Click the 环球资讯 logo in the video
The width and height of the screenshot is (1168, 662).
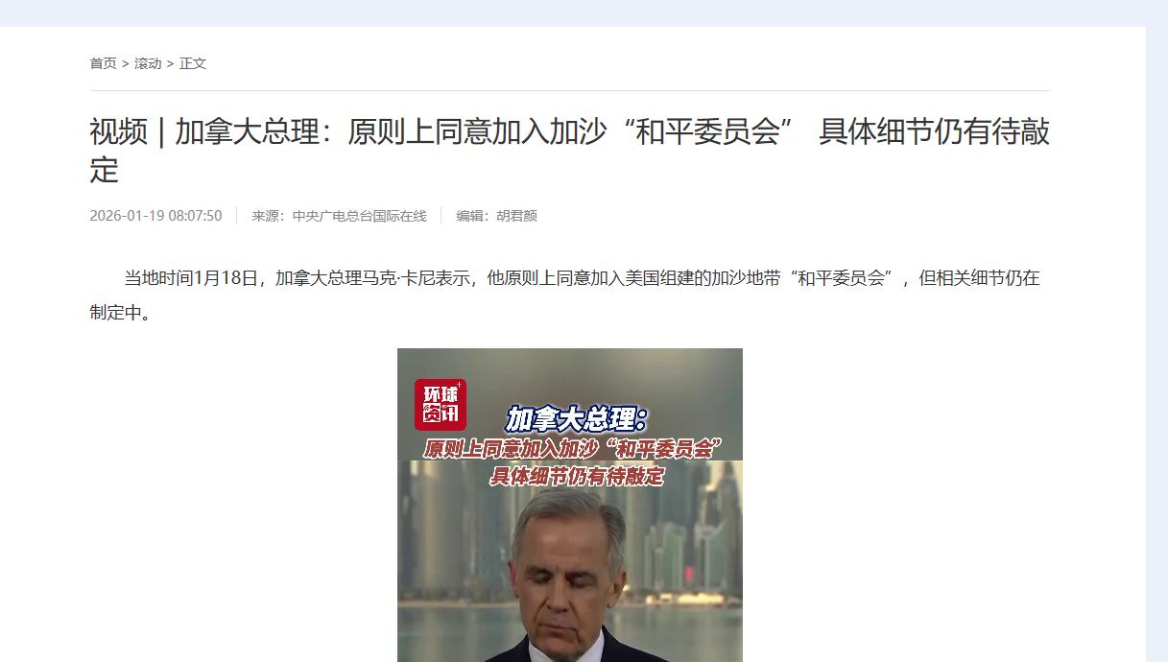coord(441,404)
